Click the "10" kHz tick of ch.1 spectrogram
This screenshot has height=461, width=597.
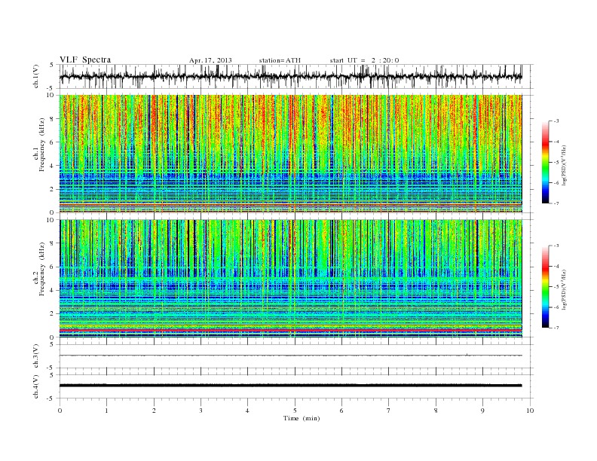(51, 95)
